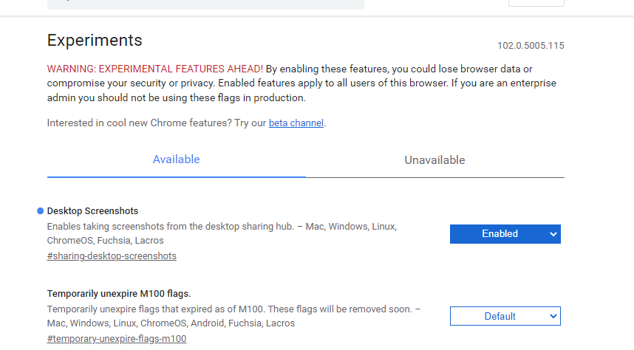634x350 pixels.
Task: Click the Desktop Screenshots flag title
Action: (x=92, y=211)
